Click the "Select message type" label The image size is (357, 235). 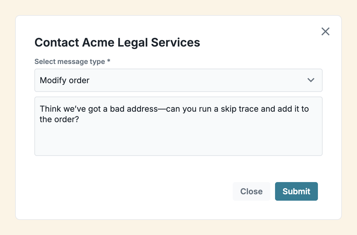coord(69,62)
